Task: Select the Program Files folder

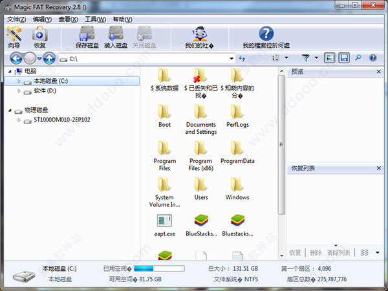Action: pyautogui.click(x=164, y=156)
